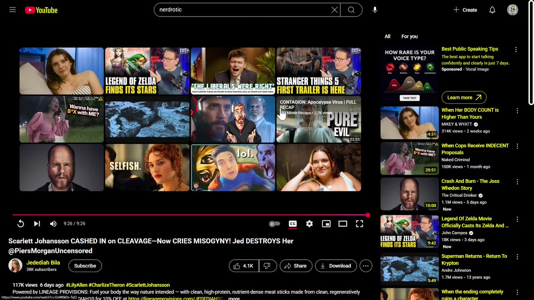Open SELFISH endscreen video thumbnail
The height and width of the screenshot is (300, 534).
[147, 167]
